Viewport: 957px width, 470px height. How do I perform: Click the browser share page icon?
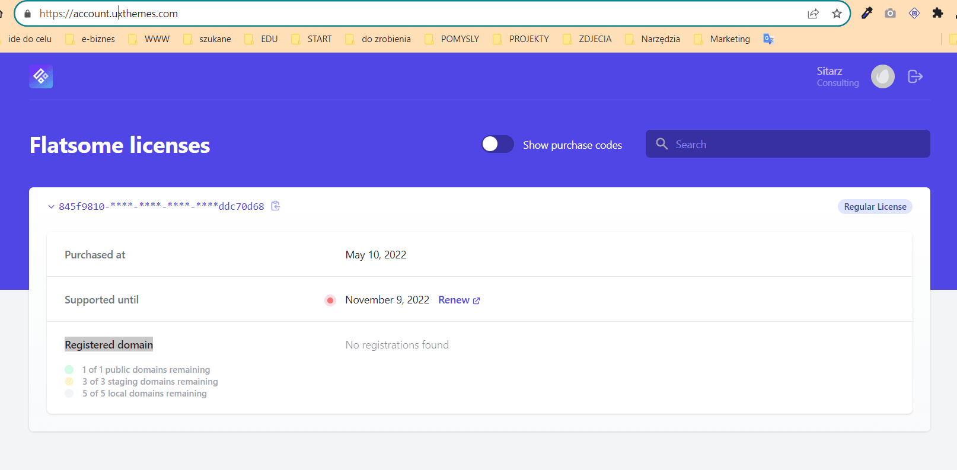click(813, 14)
